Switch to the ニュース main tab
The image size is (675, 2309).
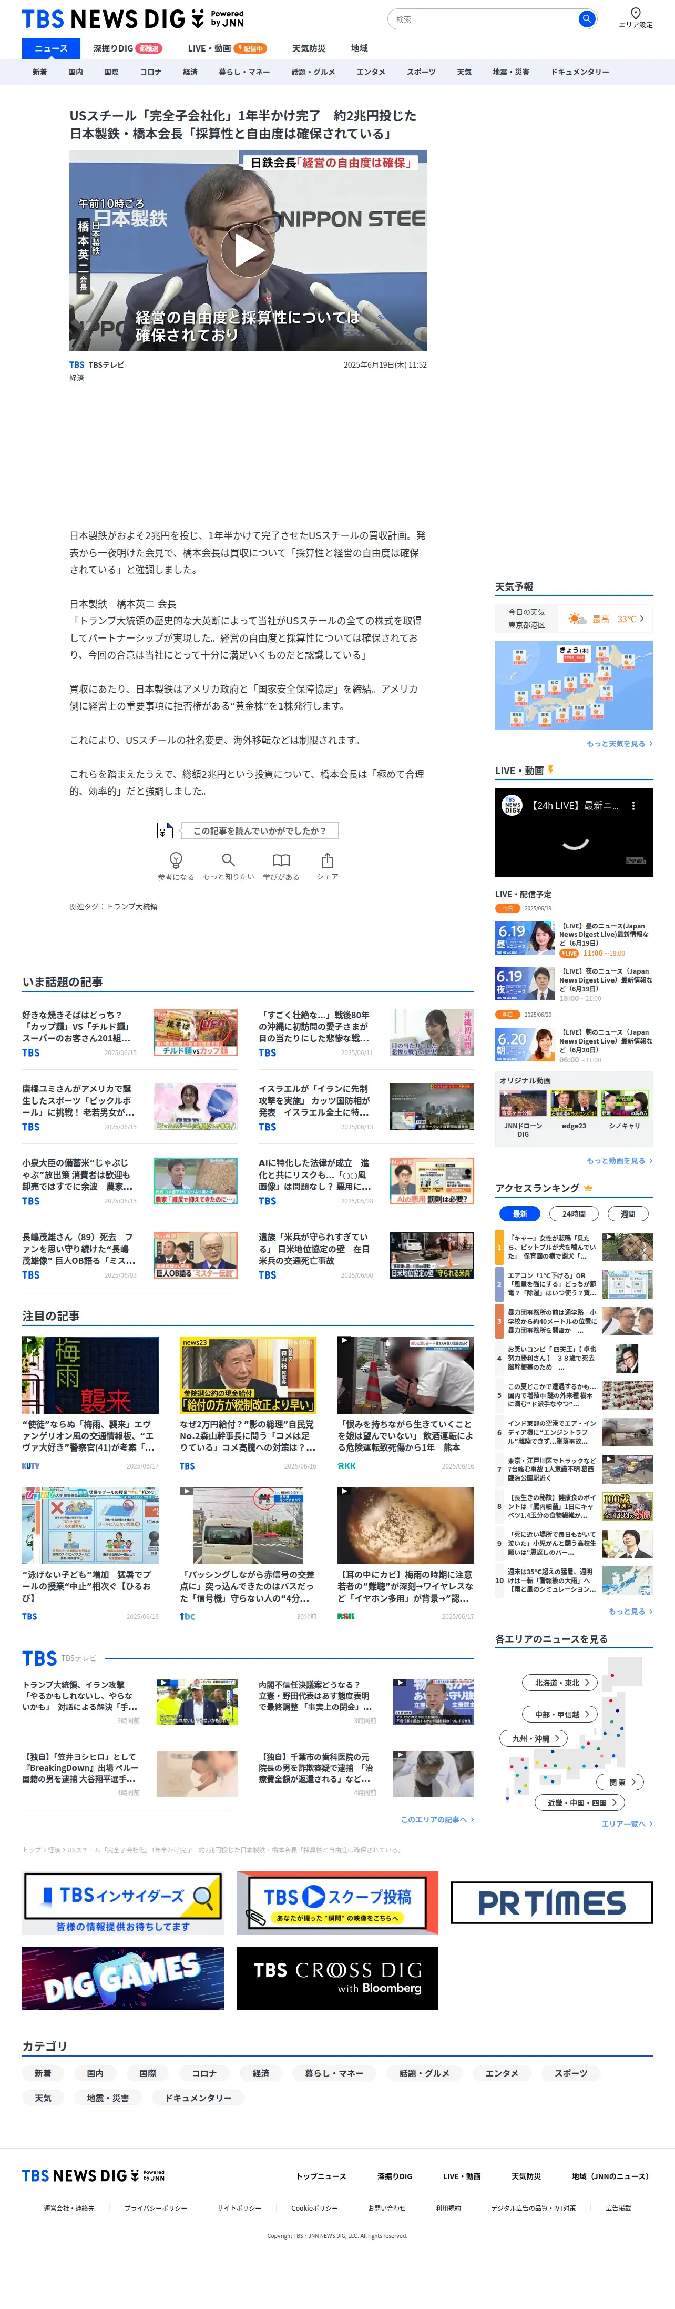51,48
